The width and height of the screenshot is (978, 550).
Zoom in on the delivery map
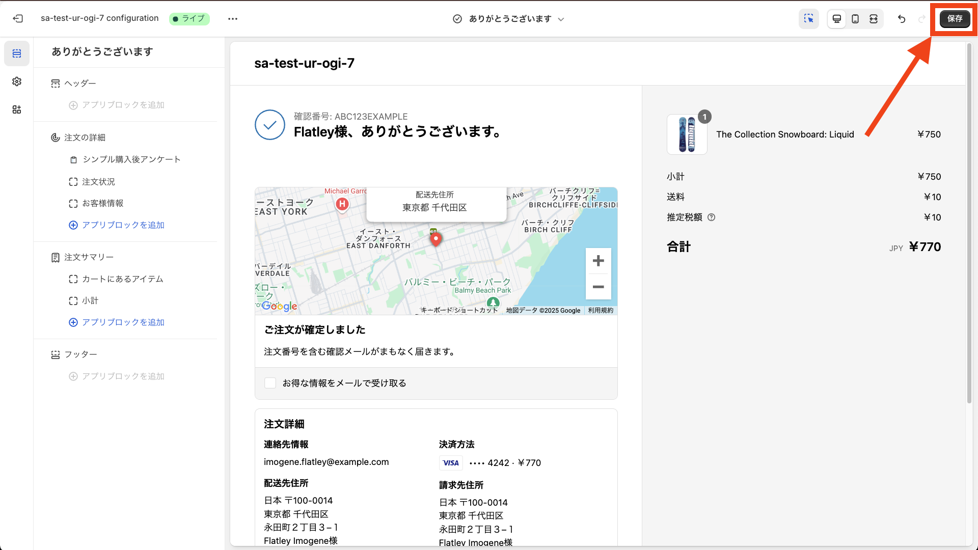[598, 261]
